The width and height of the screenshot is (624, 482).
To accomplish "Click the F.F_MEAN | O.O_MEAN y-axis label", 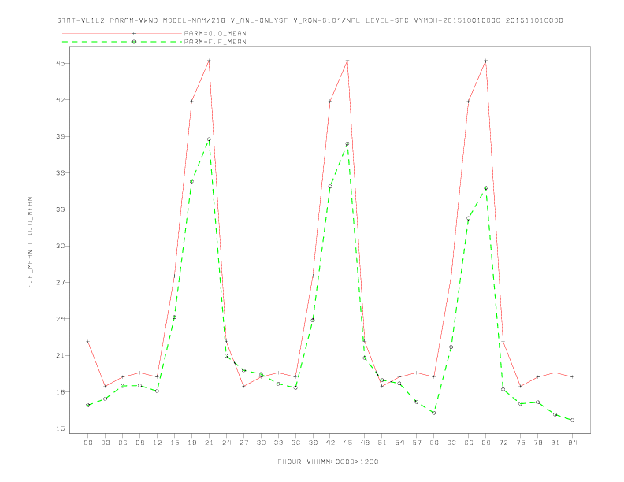I will tap(30, 243).
